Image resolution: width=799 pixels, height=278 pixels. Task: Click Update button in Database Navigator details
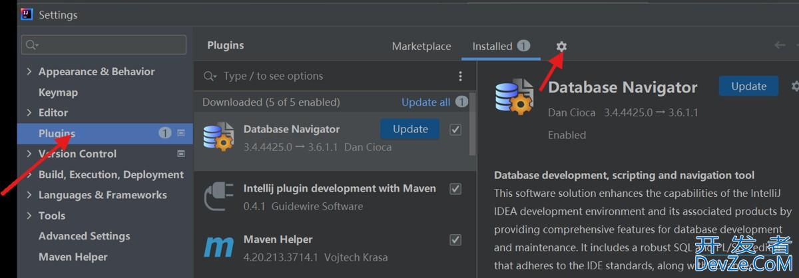(x=748, y=86)
